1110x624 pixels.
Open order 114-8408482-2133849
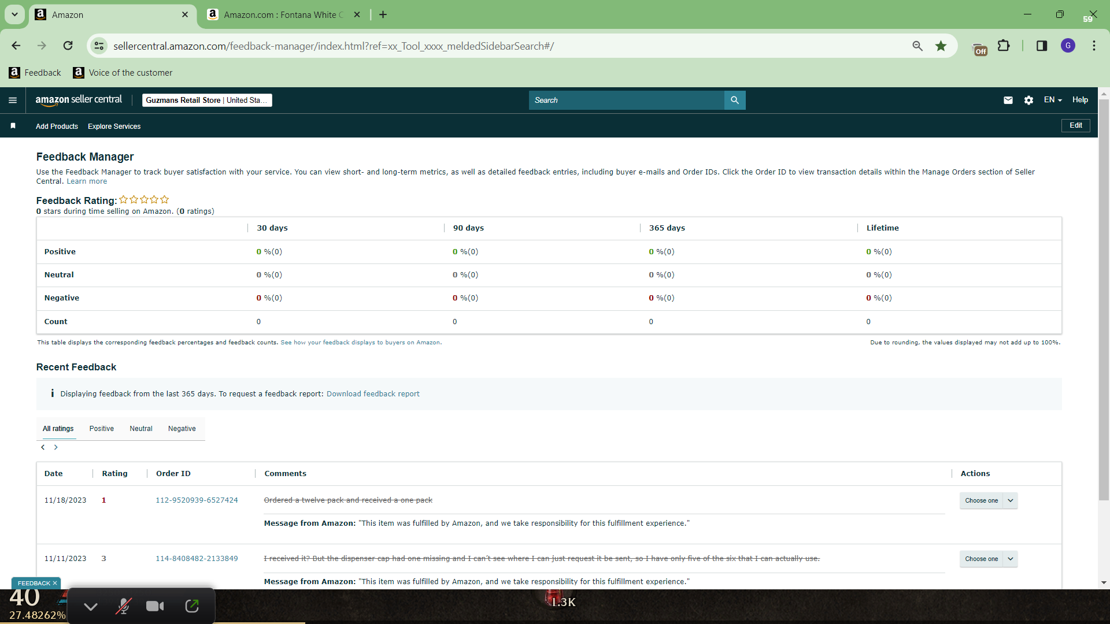pyautogui.click(x=197, y=559)
